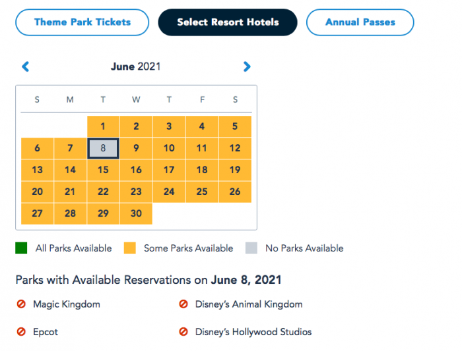Image resolution: width=462 pixels, height=351 pixels.
Task: Click the gray No Parks Available swatch
Action: [251, 248]
